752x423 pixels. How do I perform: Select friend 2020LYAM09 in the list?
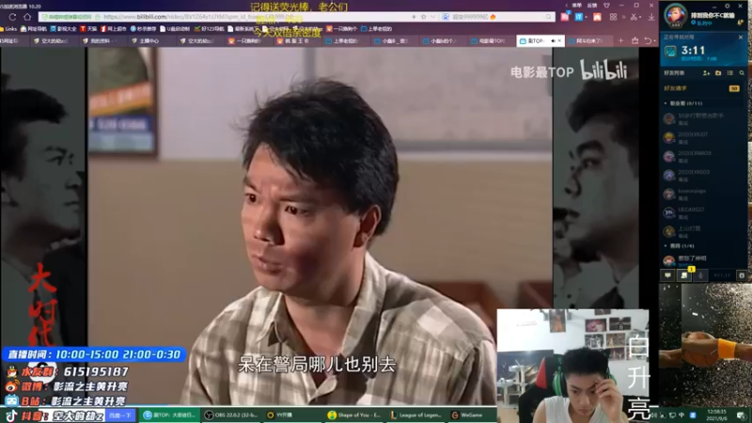(x=703, y=156)
